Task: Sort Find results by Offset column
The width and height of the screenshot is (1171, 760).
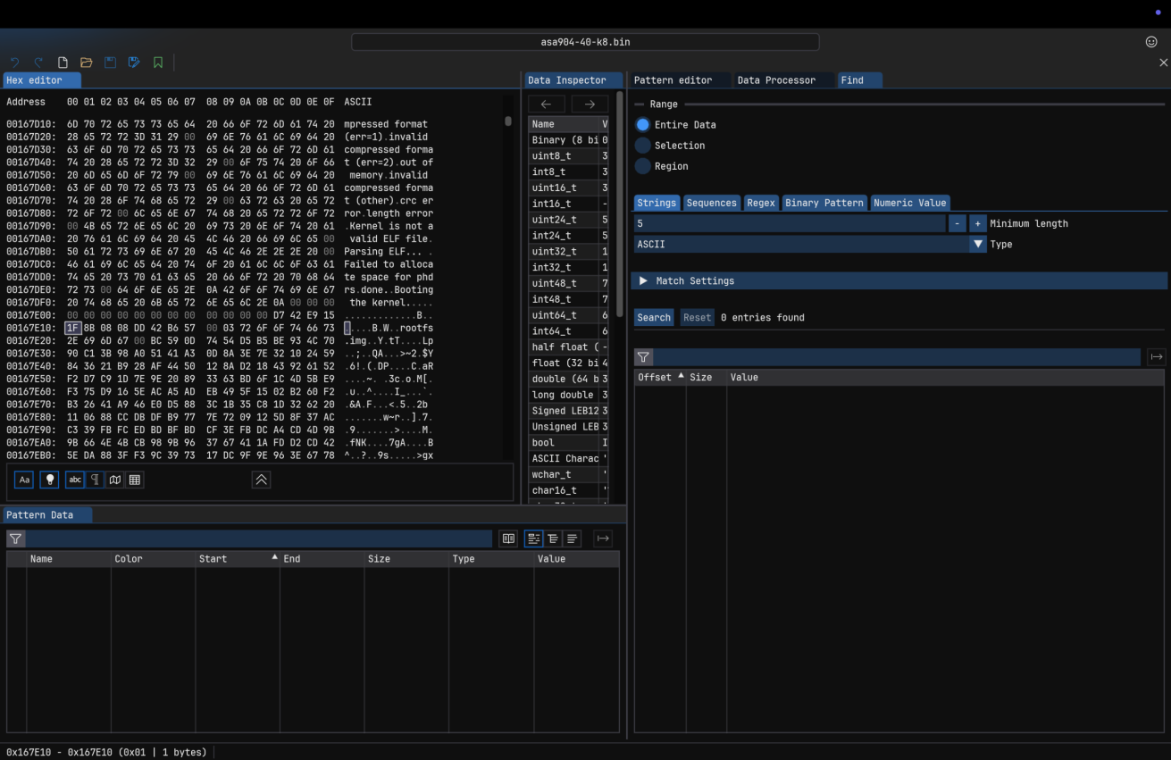Action: 661,378
